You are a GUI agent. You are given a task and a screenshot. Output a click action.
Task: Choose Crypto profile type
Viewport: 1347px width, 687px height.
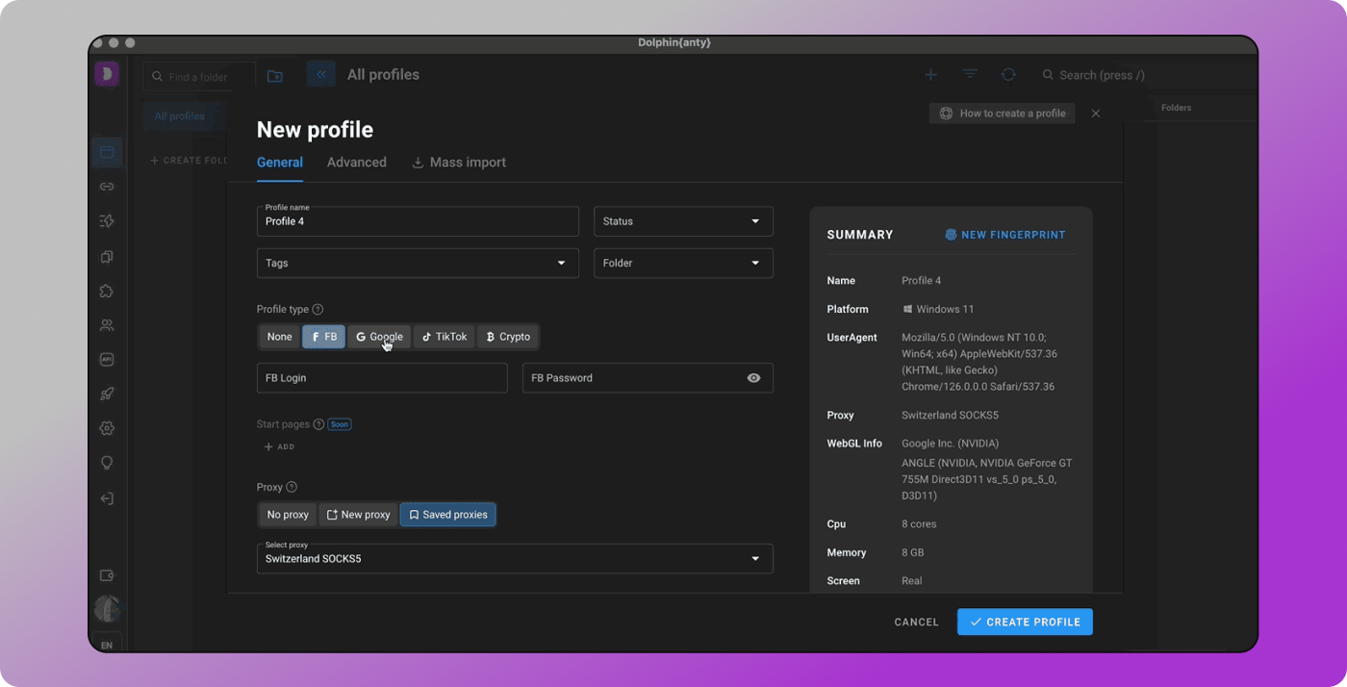508,337
